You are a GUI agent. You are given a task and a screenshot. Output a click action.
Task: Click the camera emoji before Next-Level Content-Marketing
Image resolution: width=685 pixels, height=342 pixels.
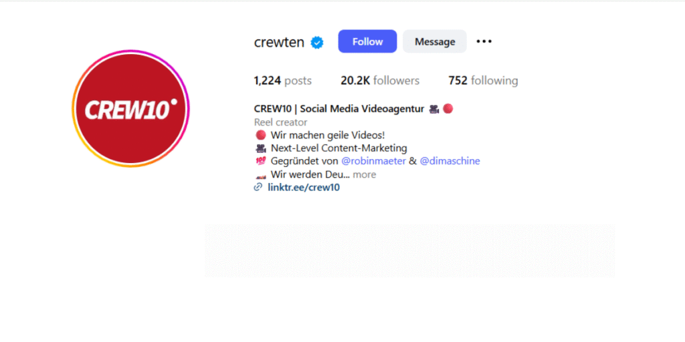261,148
